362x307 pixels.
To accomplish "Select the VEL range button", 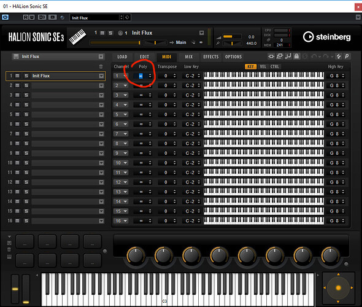I will point(263,66).
